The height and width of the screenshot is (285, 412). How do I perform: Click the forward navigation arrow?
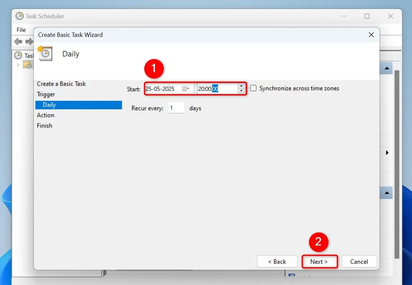coord(29,42)
